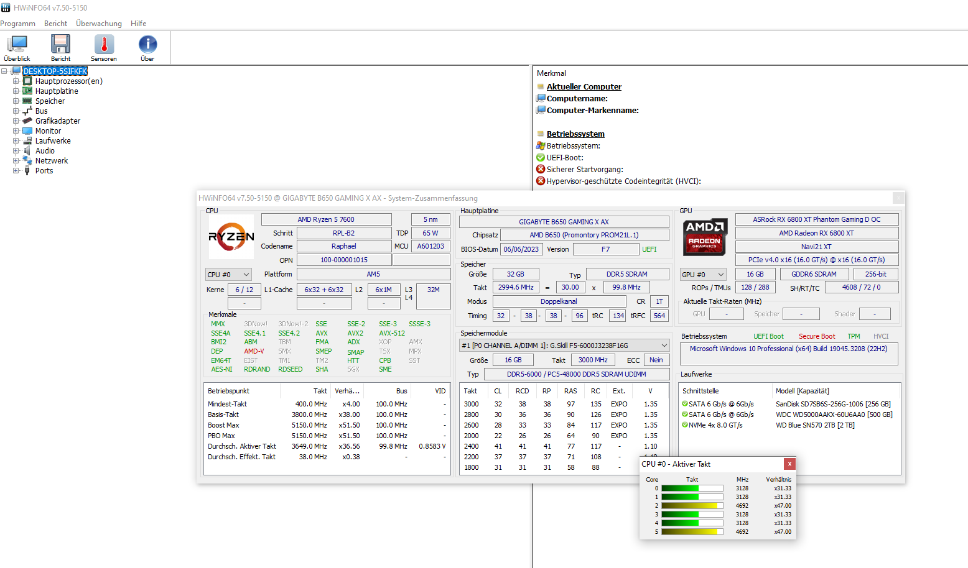Click the Merkmal column header

click(x=552, y=73)
